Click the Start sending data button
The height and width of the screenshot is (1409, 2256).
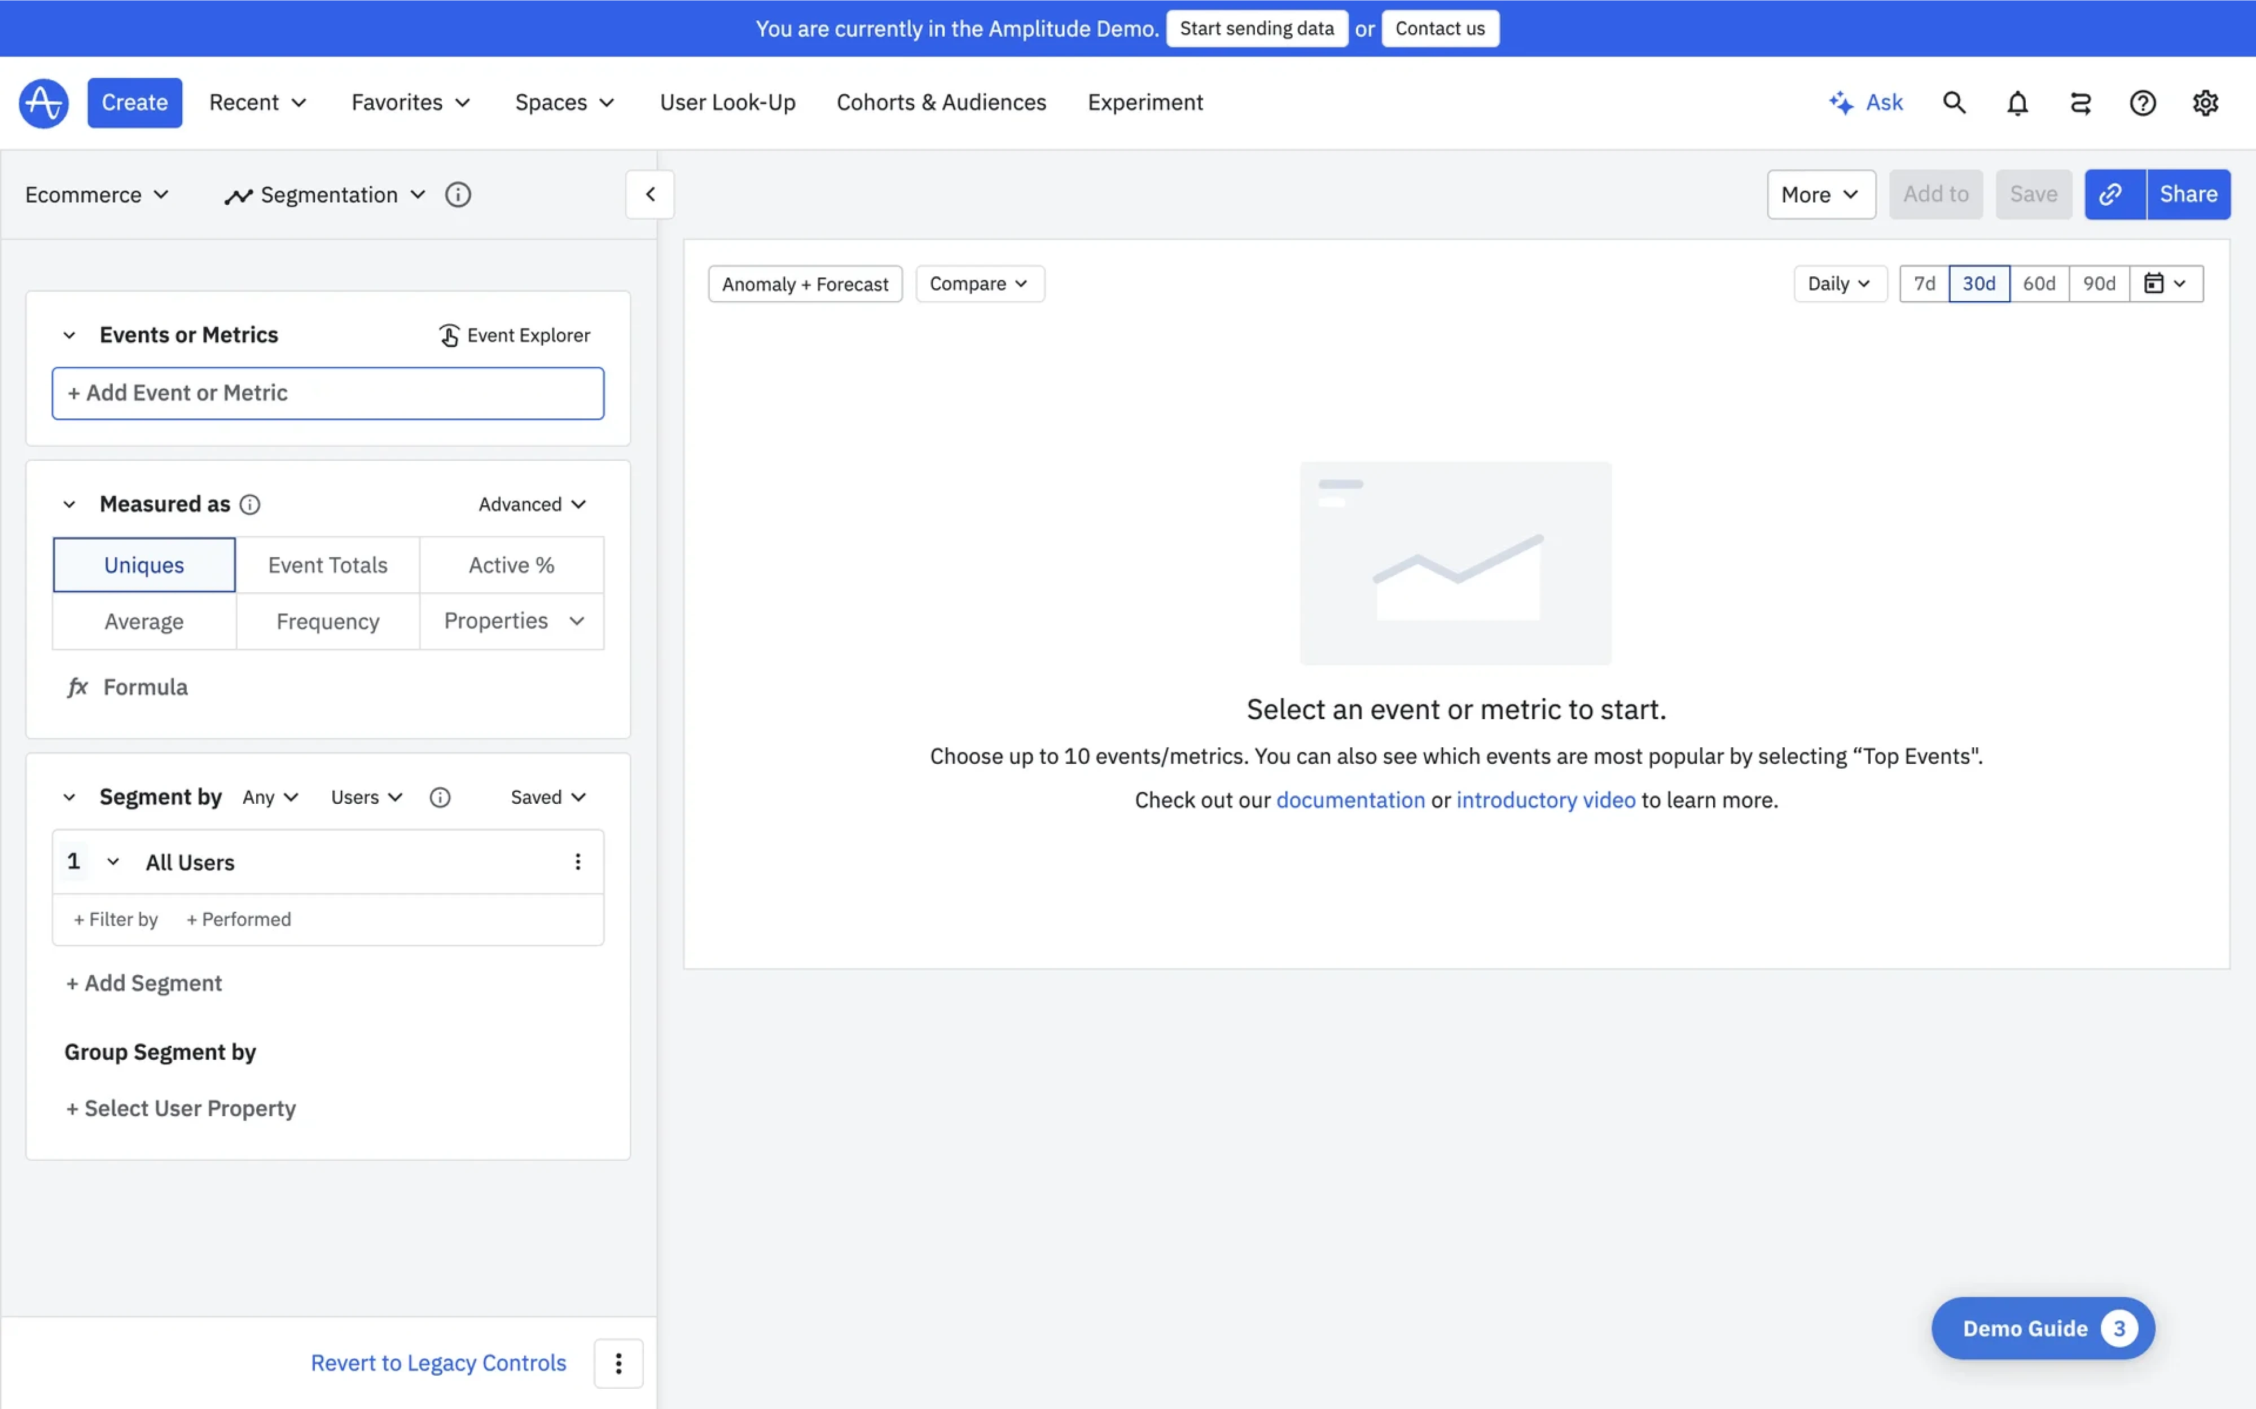1257,28
